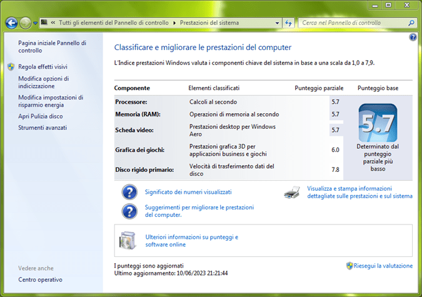Image resolution: width=422 pixels, height=297 pixels.
Task: Open 'Centro operativo' link
Action: [40, 279]
